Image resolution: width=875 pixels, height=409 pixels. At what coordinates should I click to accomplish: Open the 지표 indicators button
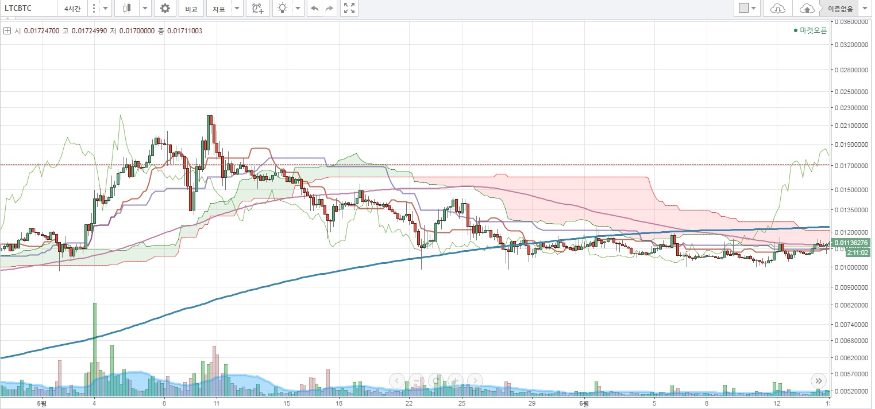coord(219,8)
